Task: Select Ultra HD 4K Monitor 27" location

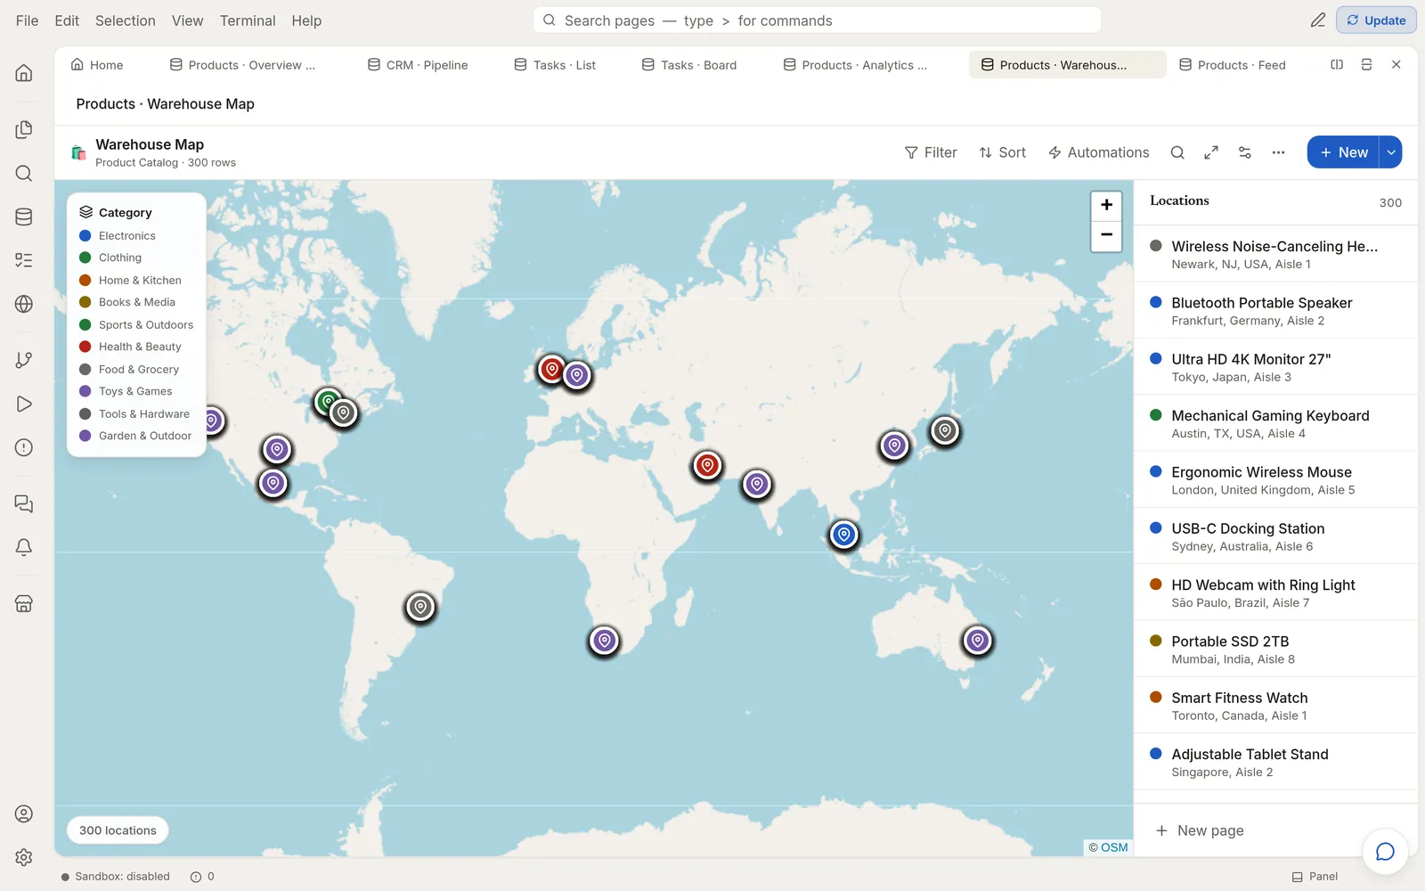Action: click(1275, 367)
